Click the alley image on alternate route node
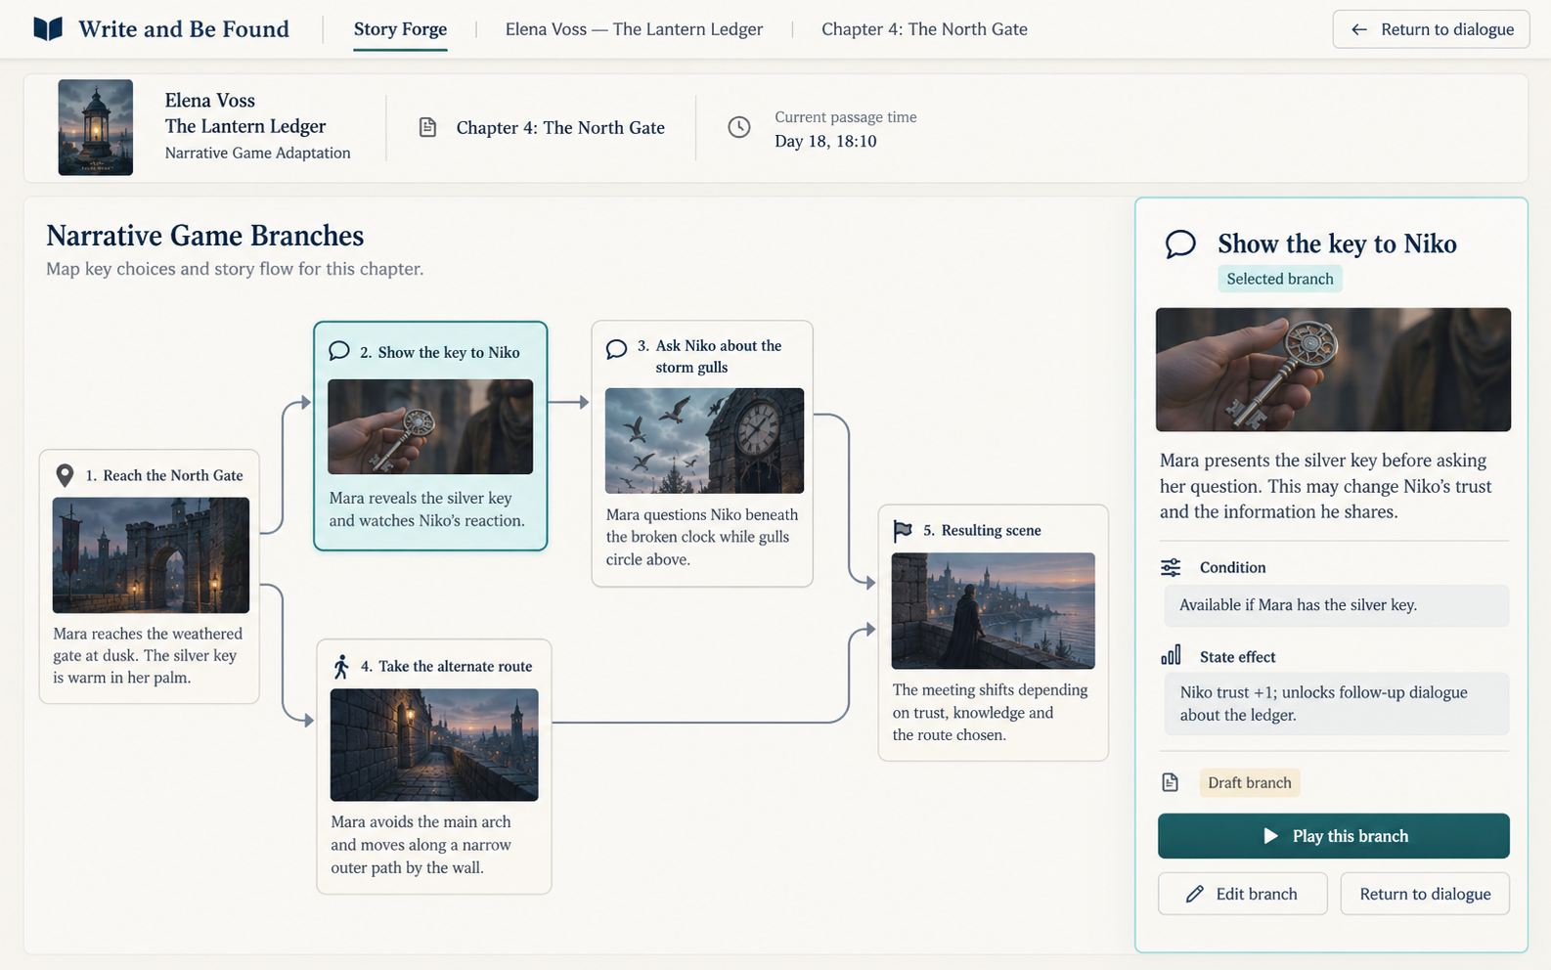Image resolution: width=1551 pixels, height=970 pixels. (434, 745)
